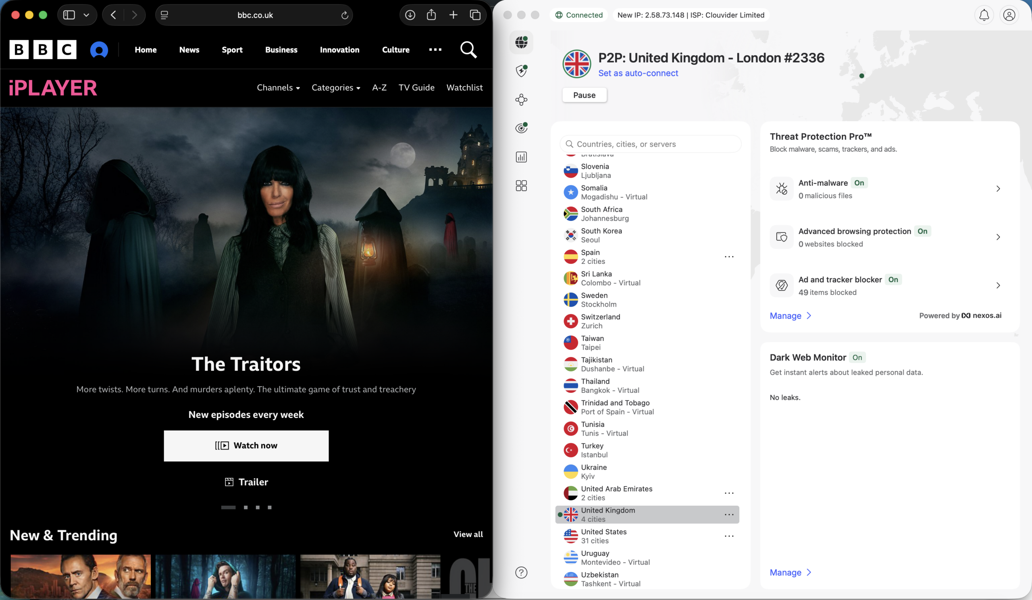
Task: Select Ukraine Kyiv server
Action: coord(647,472)
